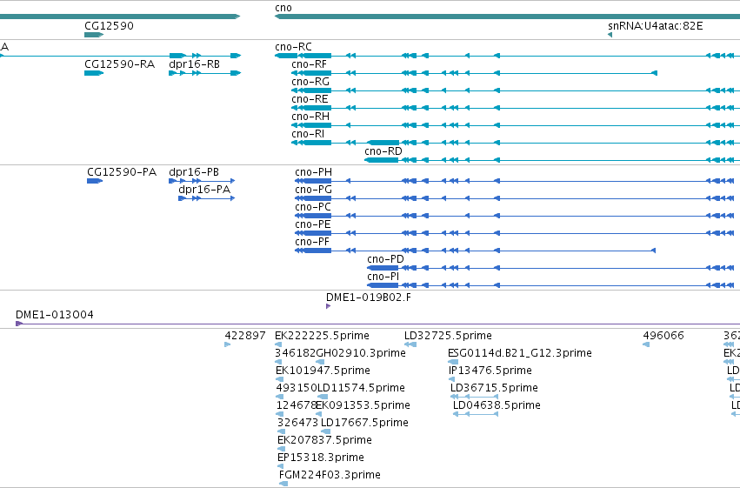The height and width of the screenshot is (488, 740).
Task: Select the CG12590-PA protein block
Action: coord(95,181)
